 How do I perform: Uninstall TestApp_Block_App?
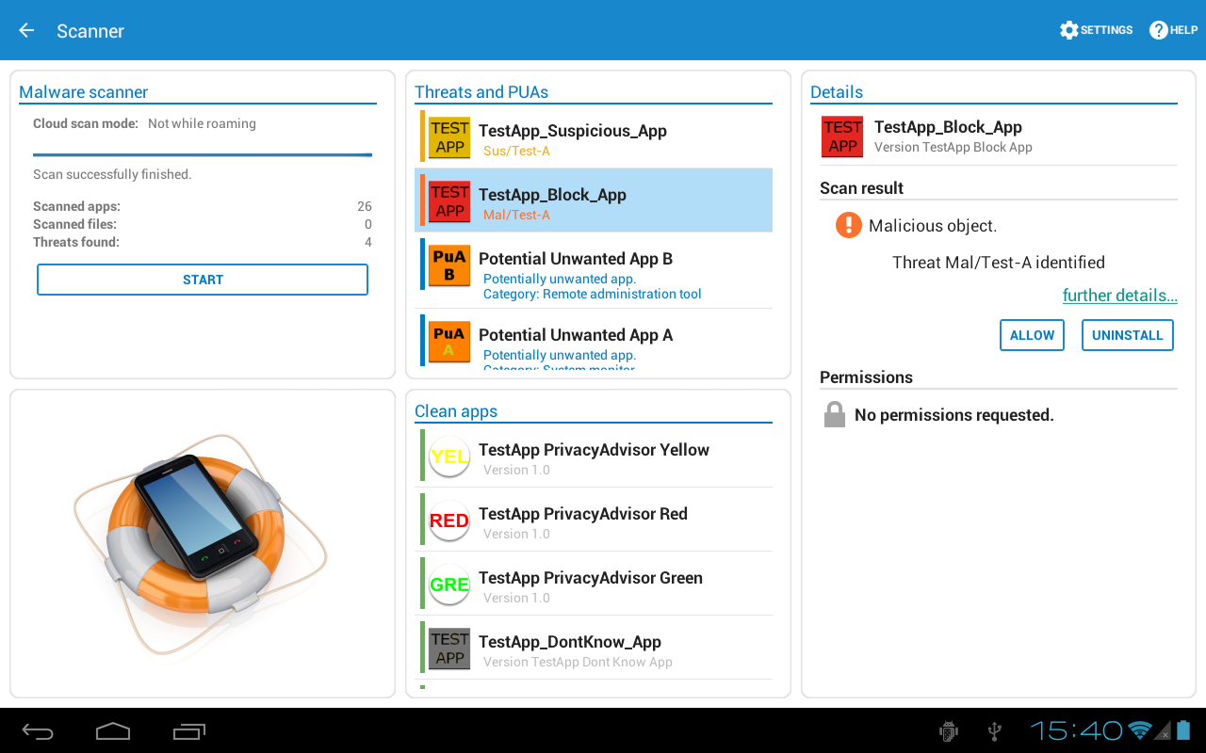tap(1127, 335)
